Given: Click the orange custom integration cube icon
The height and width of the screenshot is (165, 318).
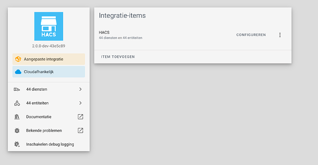Looking at the screenshot, I should (18, 59).
